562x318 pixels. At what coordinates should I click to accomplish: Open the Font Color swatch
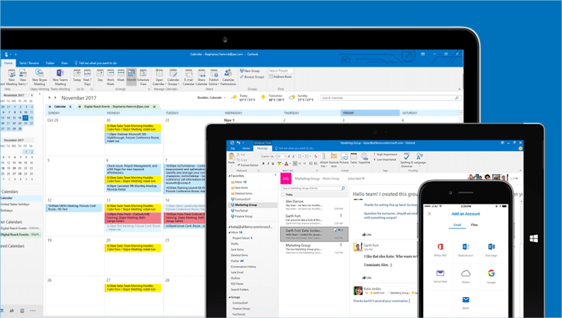pos(286,163)
